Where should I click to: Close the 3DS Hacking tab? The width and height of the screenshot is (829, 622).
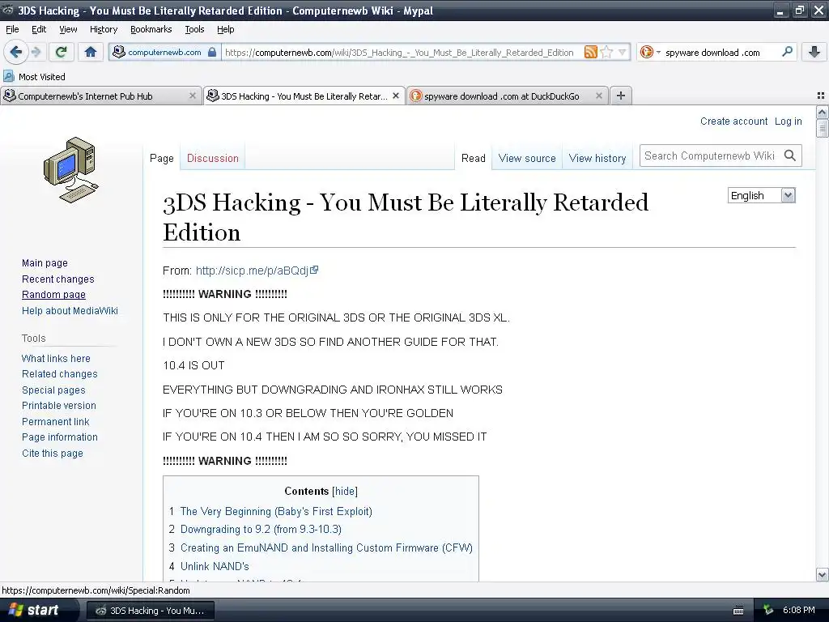point(395,96)
